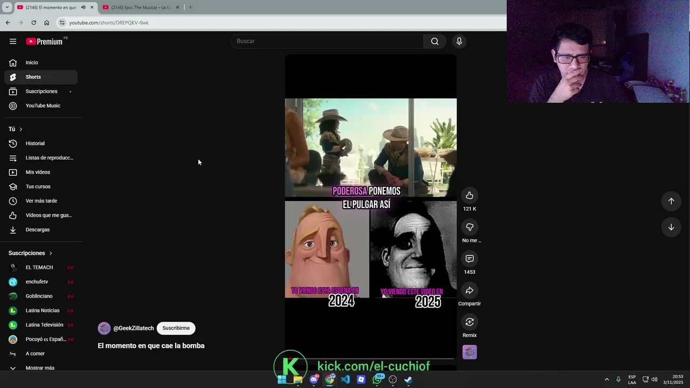690x388 pixels.
Task: Open Tus cursos in the sidebar
Action: (x=41, y=186)
